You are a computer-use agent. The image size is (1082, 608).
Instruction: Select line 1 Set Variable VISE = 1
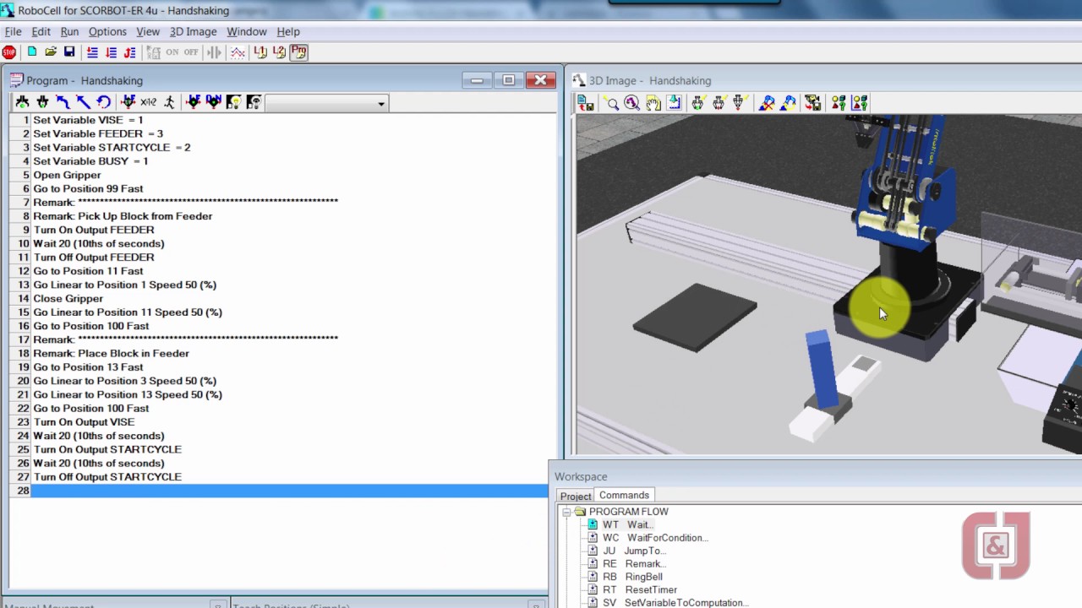[x=88, y=120]
